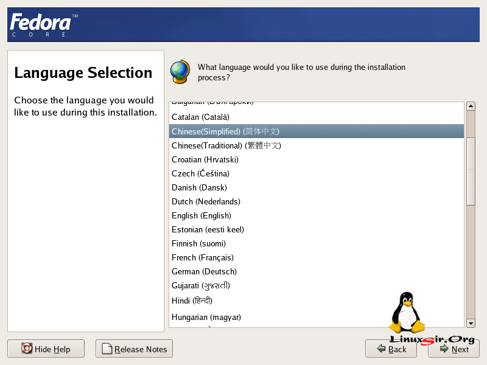
Task: Pick German (Deutsch) language
Action: click(x=317, y=271)
